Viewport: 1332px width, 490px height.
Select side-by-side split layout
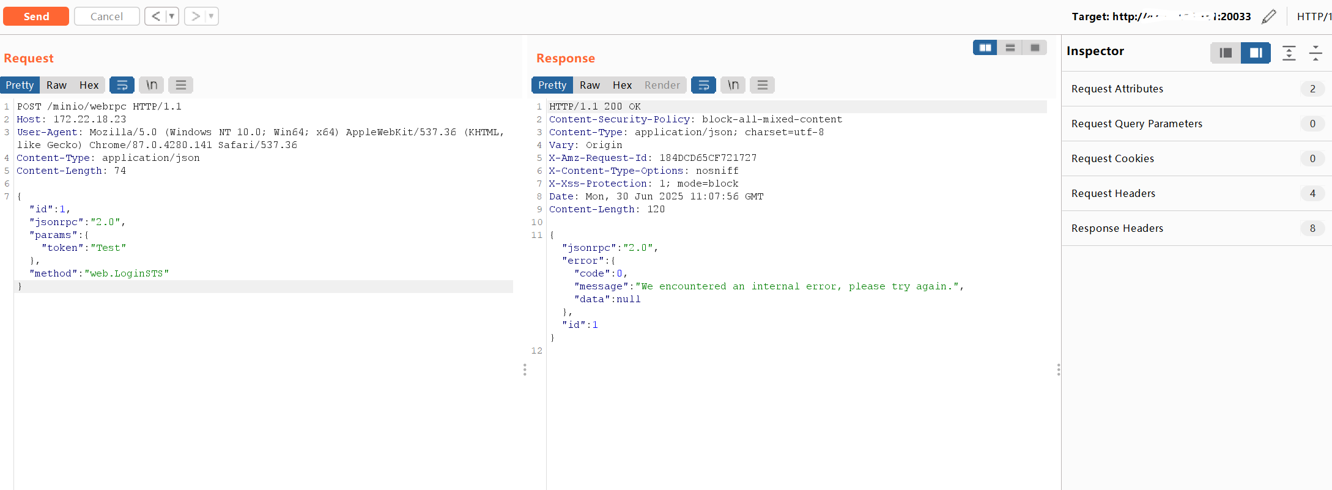tap(985, 48)
